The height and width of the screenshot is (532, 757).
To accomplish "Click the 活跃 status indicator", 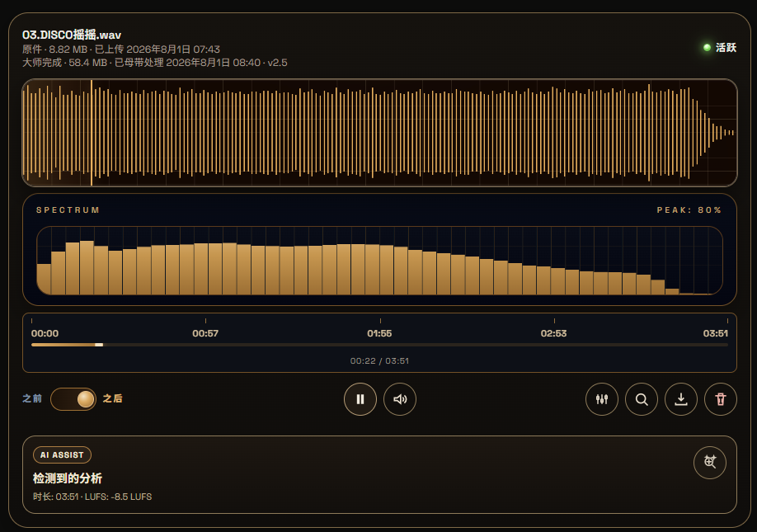I will coord(720,47).
